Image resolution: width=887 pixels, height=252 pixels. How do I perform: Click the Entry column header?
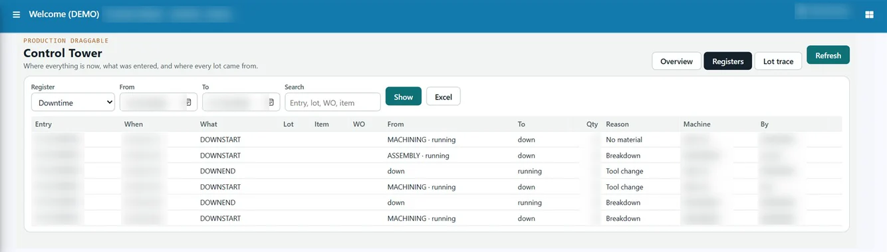(x=43, y=124)
